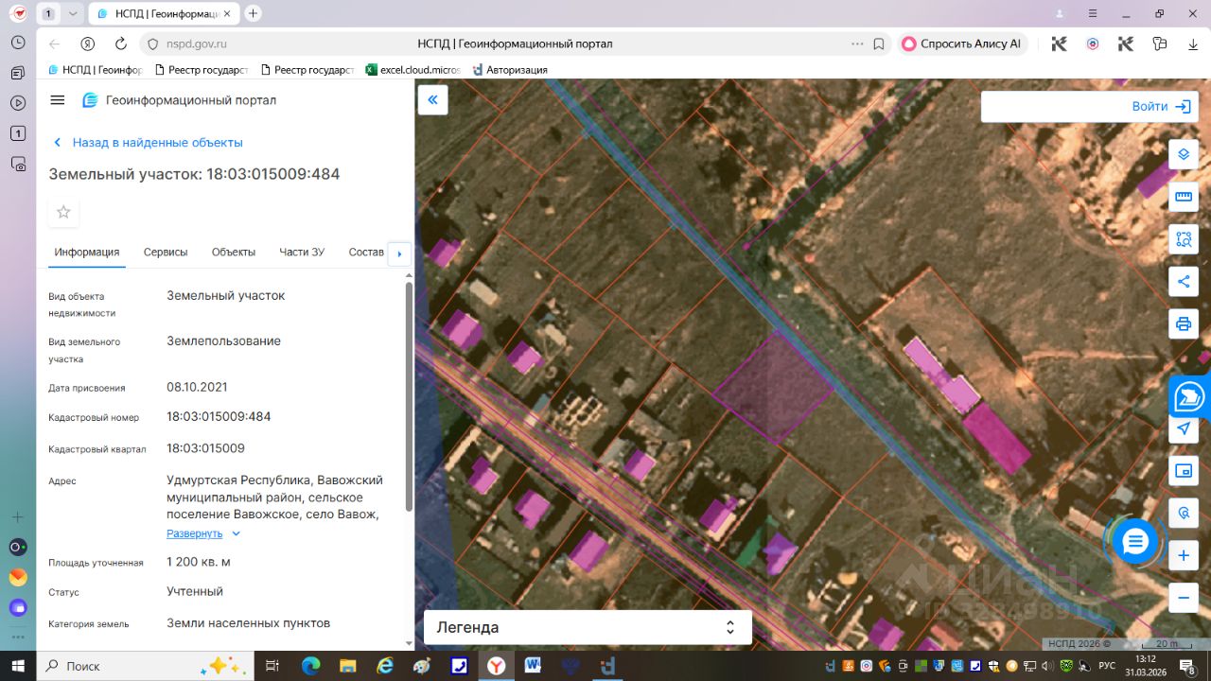Zoom out on the map

1183,598
